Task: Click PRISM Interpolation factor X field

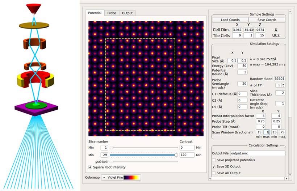Action: coord(261,116)
